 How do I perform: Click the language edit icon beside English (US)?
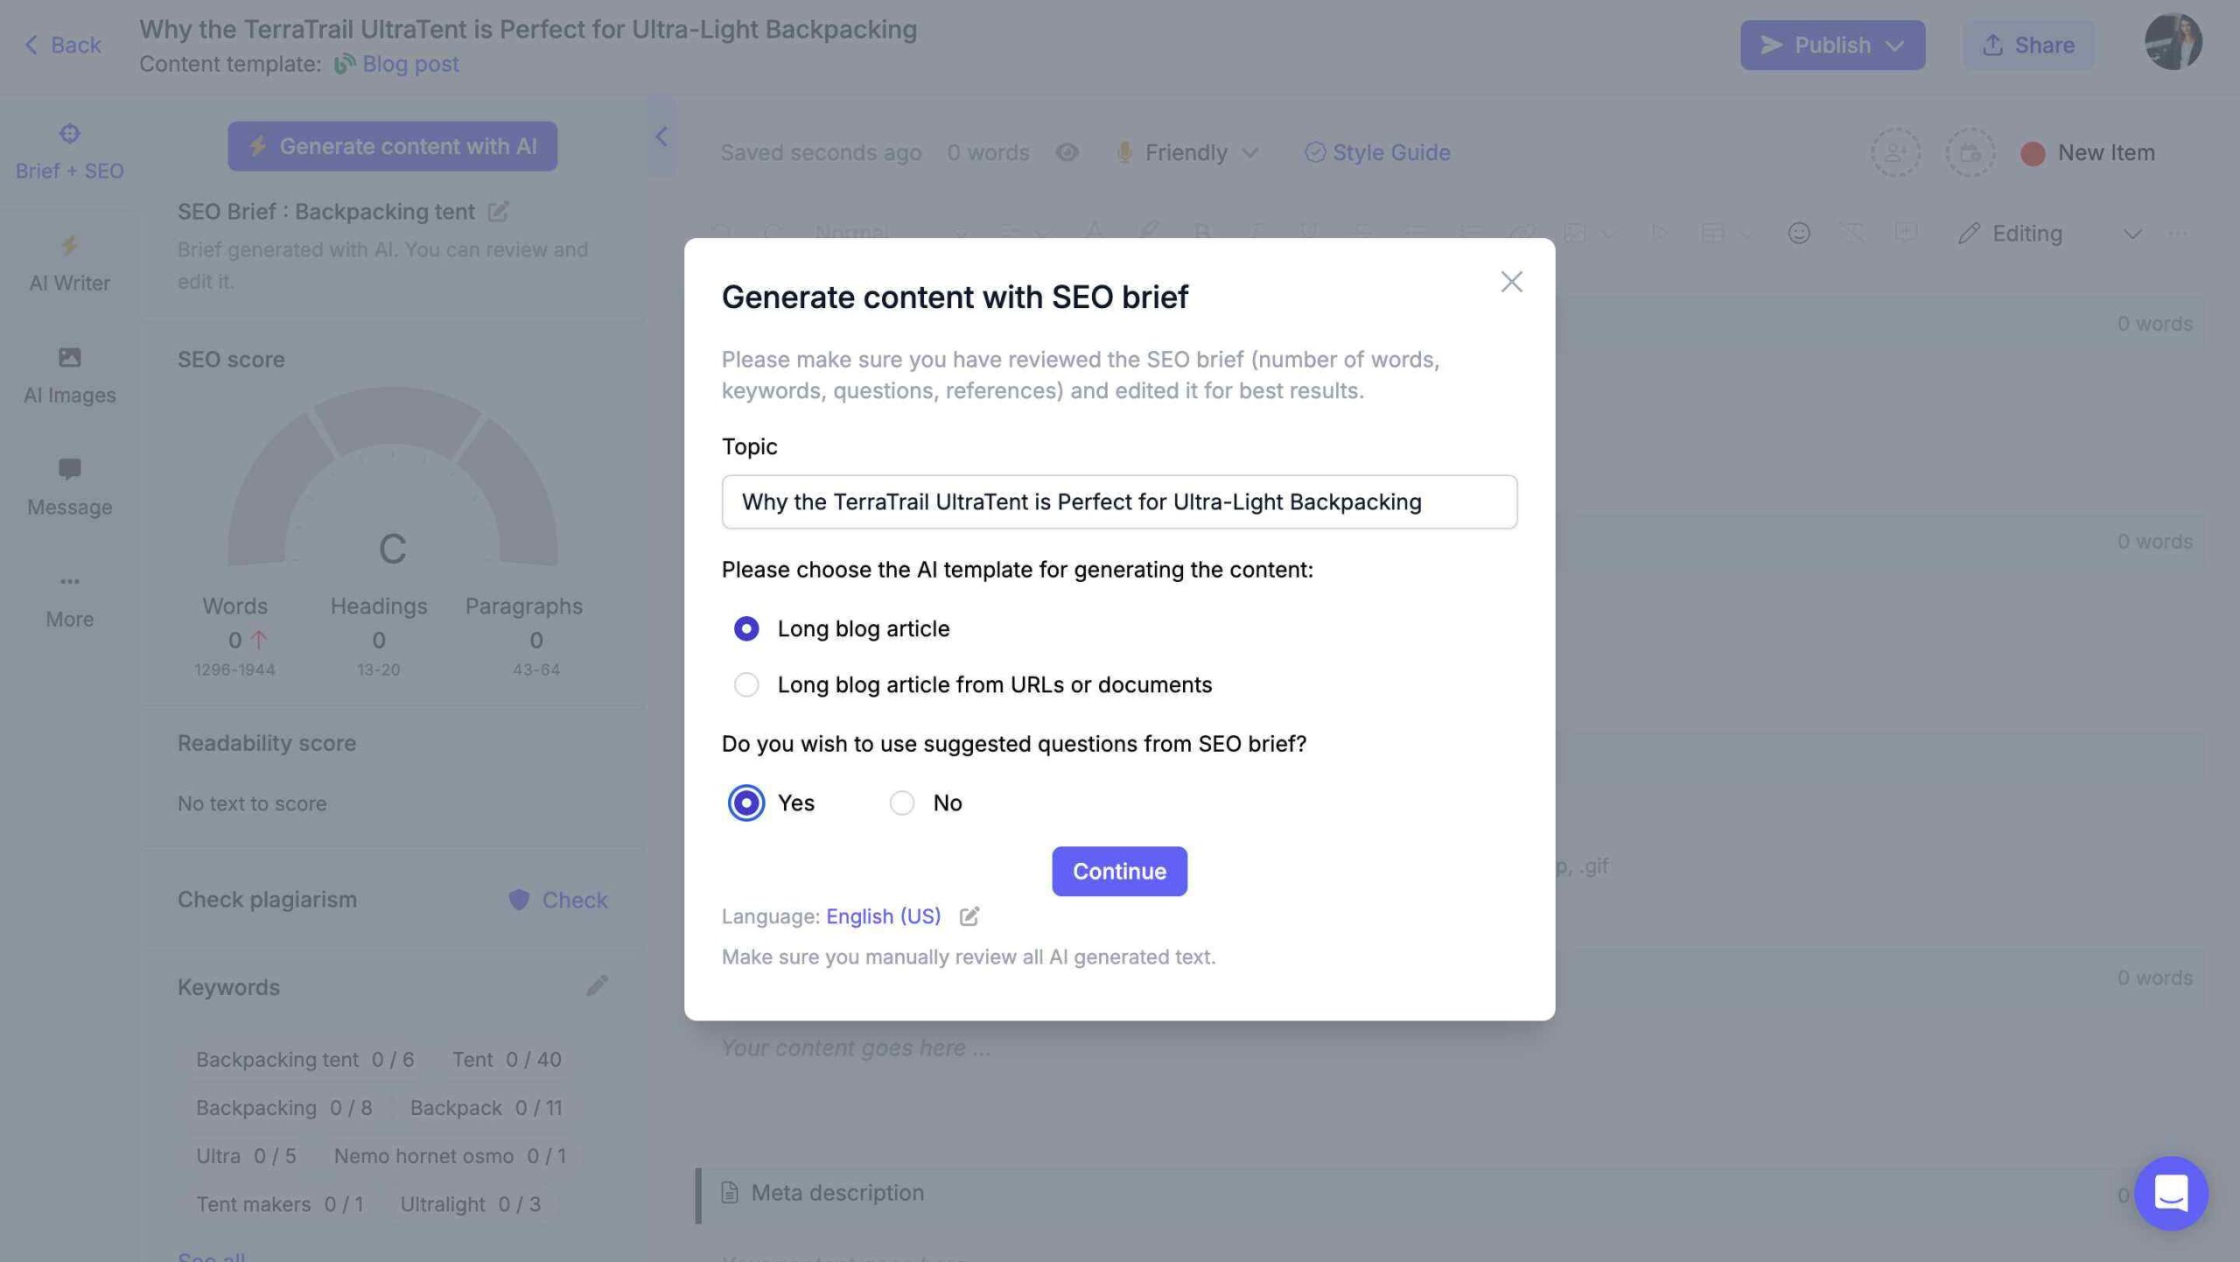click(969, 916)
